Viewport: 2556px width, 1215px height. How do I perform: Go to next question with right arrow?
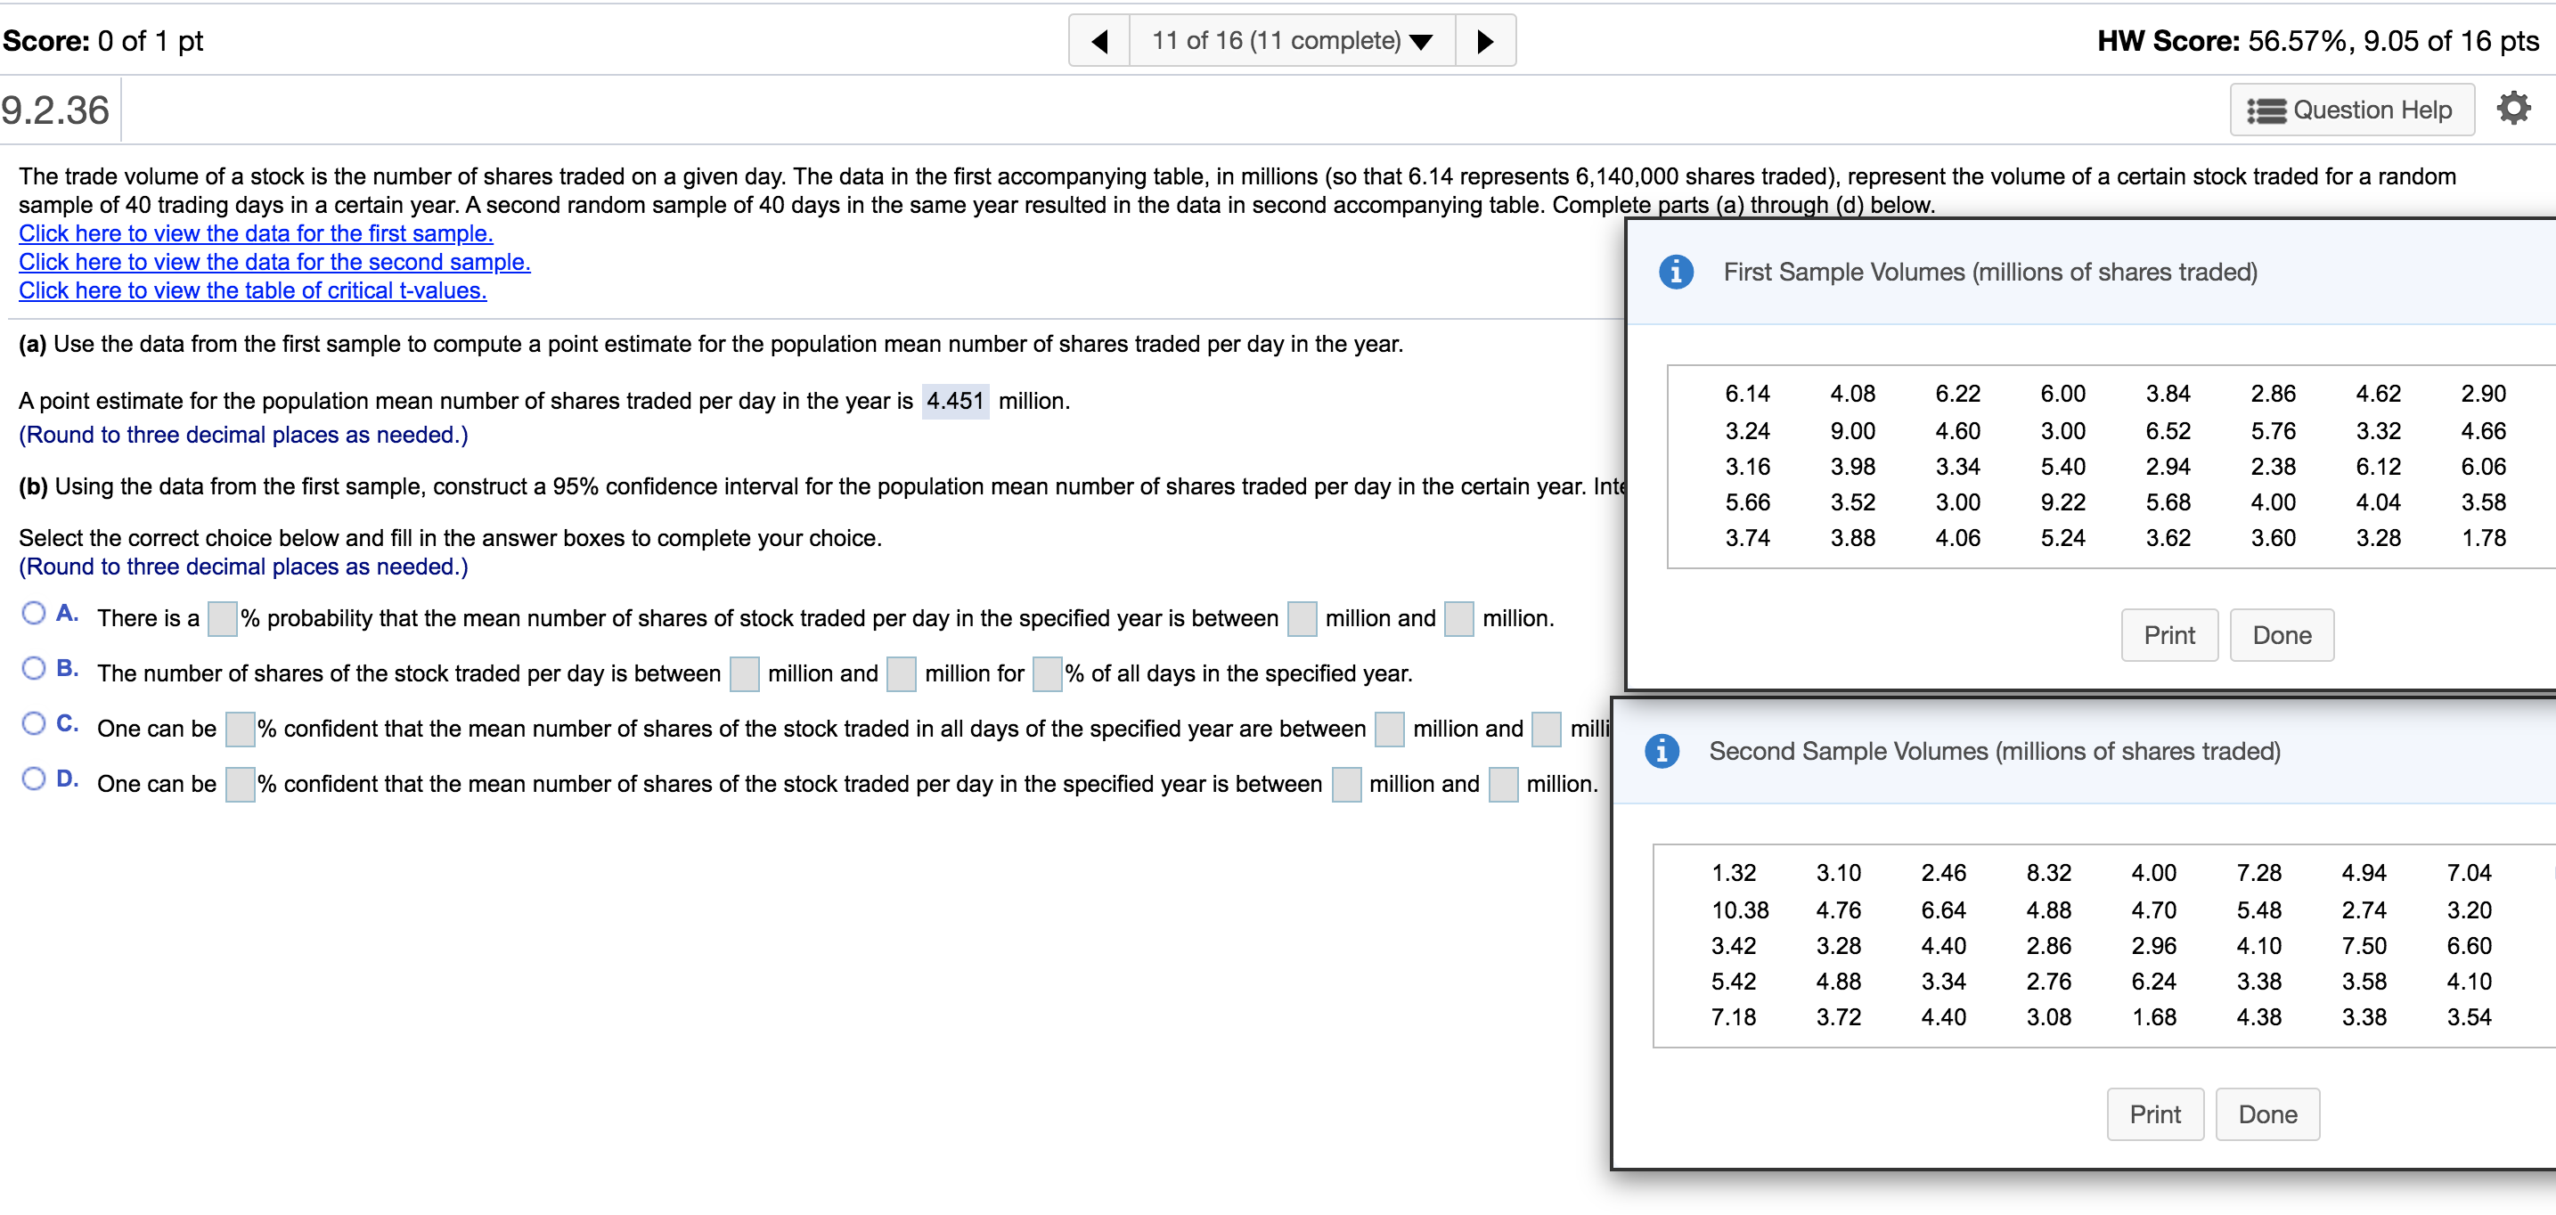click(1484, 40)
